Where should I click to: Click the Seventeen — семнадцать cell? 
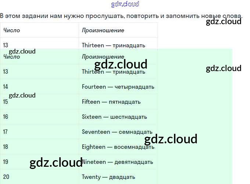(x=117, y=132)
